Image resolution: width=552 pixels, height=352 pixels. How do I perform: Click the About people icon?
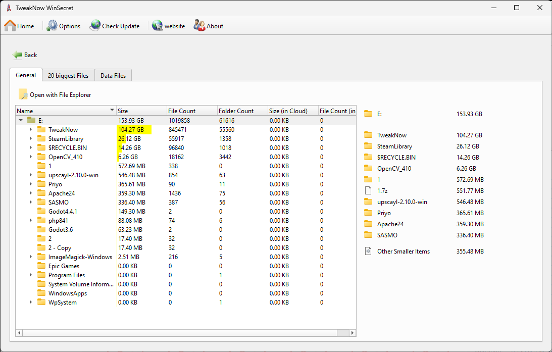point(199,26)
